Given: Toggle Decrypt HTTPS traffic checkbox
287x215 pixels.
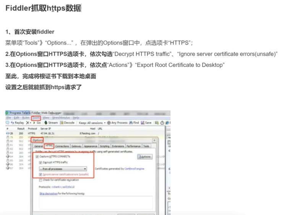Looking at the screenshot, I should [x=41, y=162].
